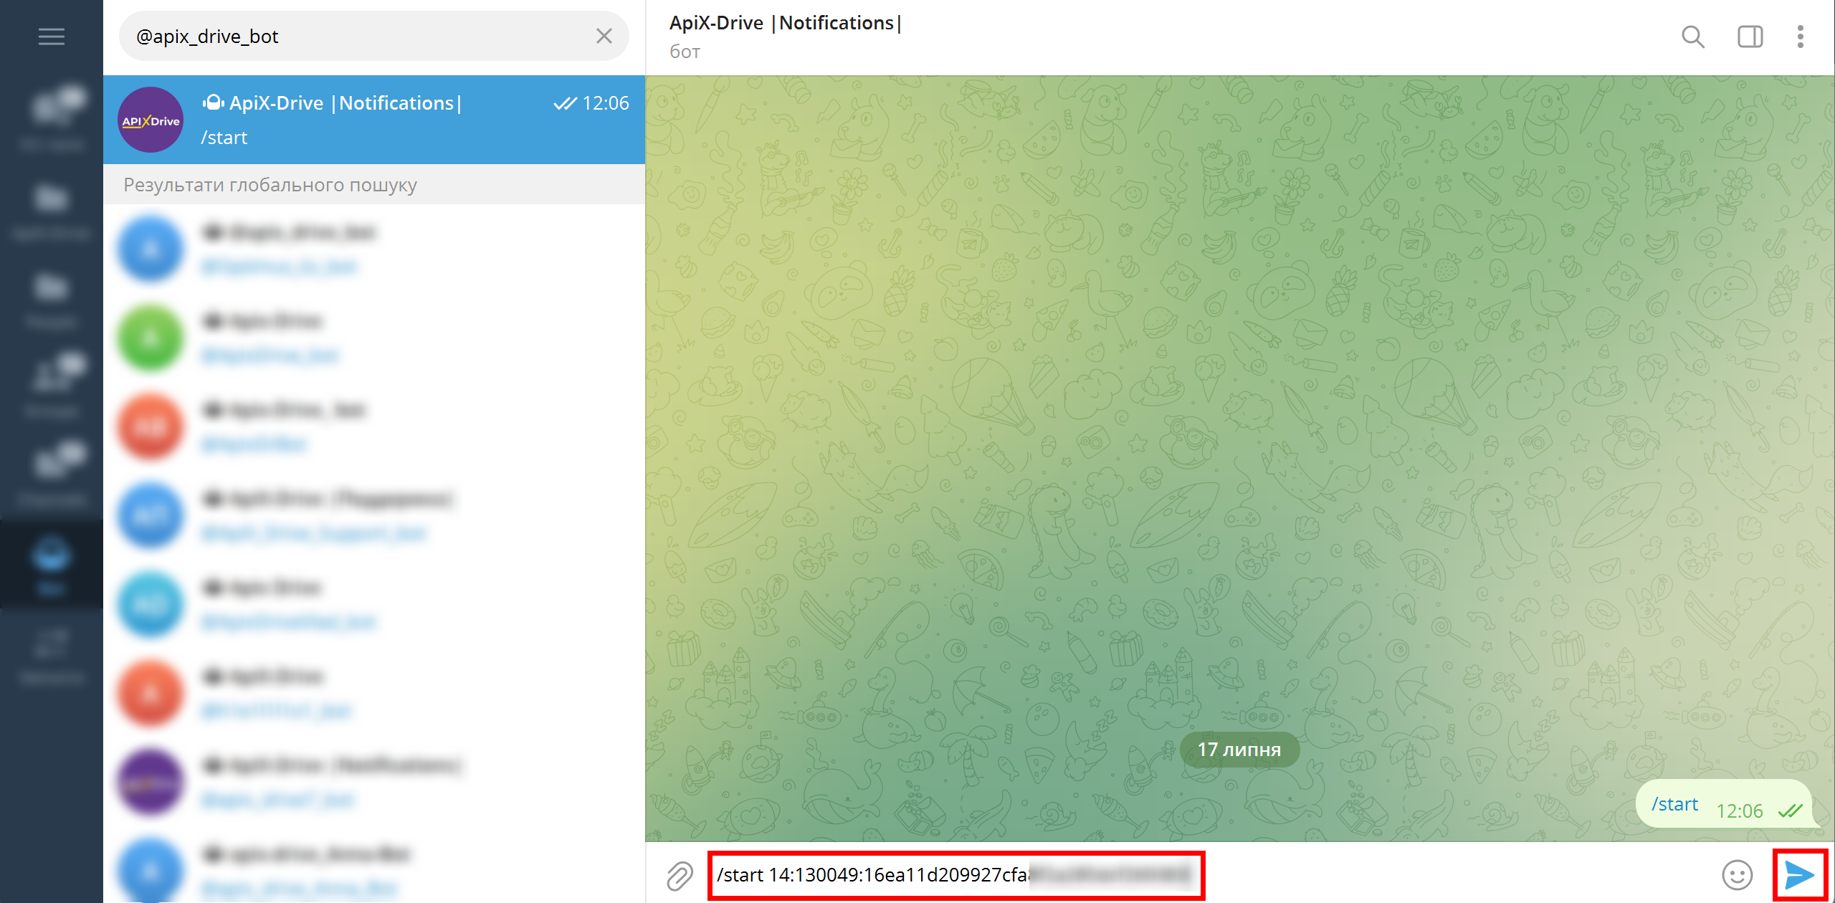
Task: Click the attachment paperclip icon
Action: (679, 873)
